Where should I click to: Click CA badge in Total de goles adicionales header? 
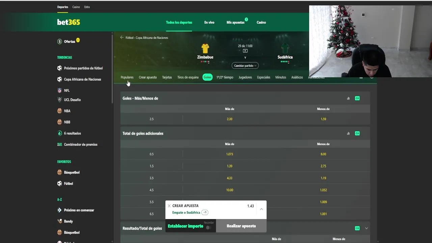coord(357,133)
